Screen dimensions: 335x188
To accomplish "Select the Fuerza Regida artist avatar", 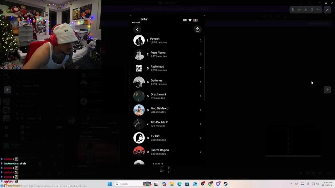I will (139, 152).
